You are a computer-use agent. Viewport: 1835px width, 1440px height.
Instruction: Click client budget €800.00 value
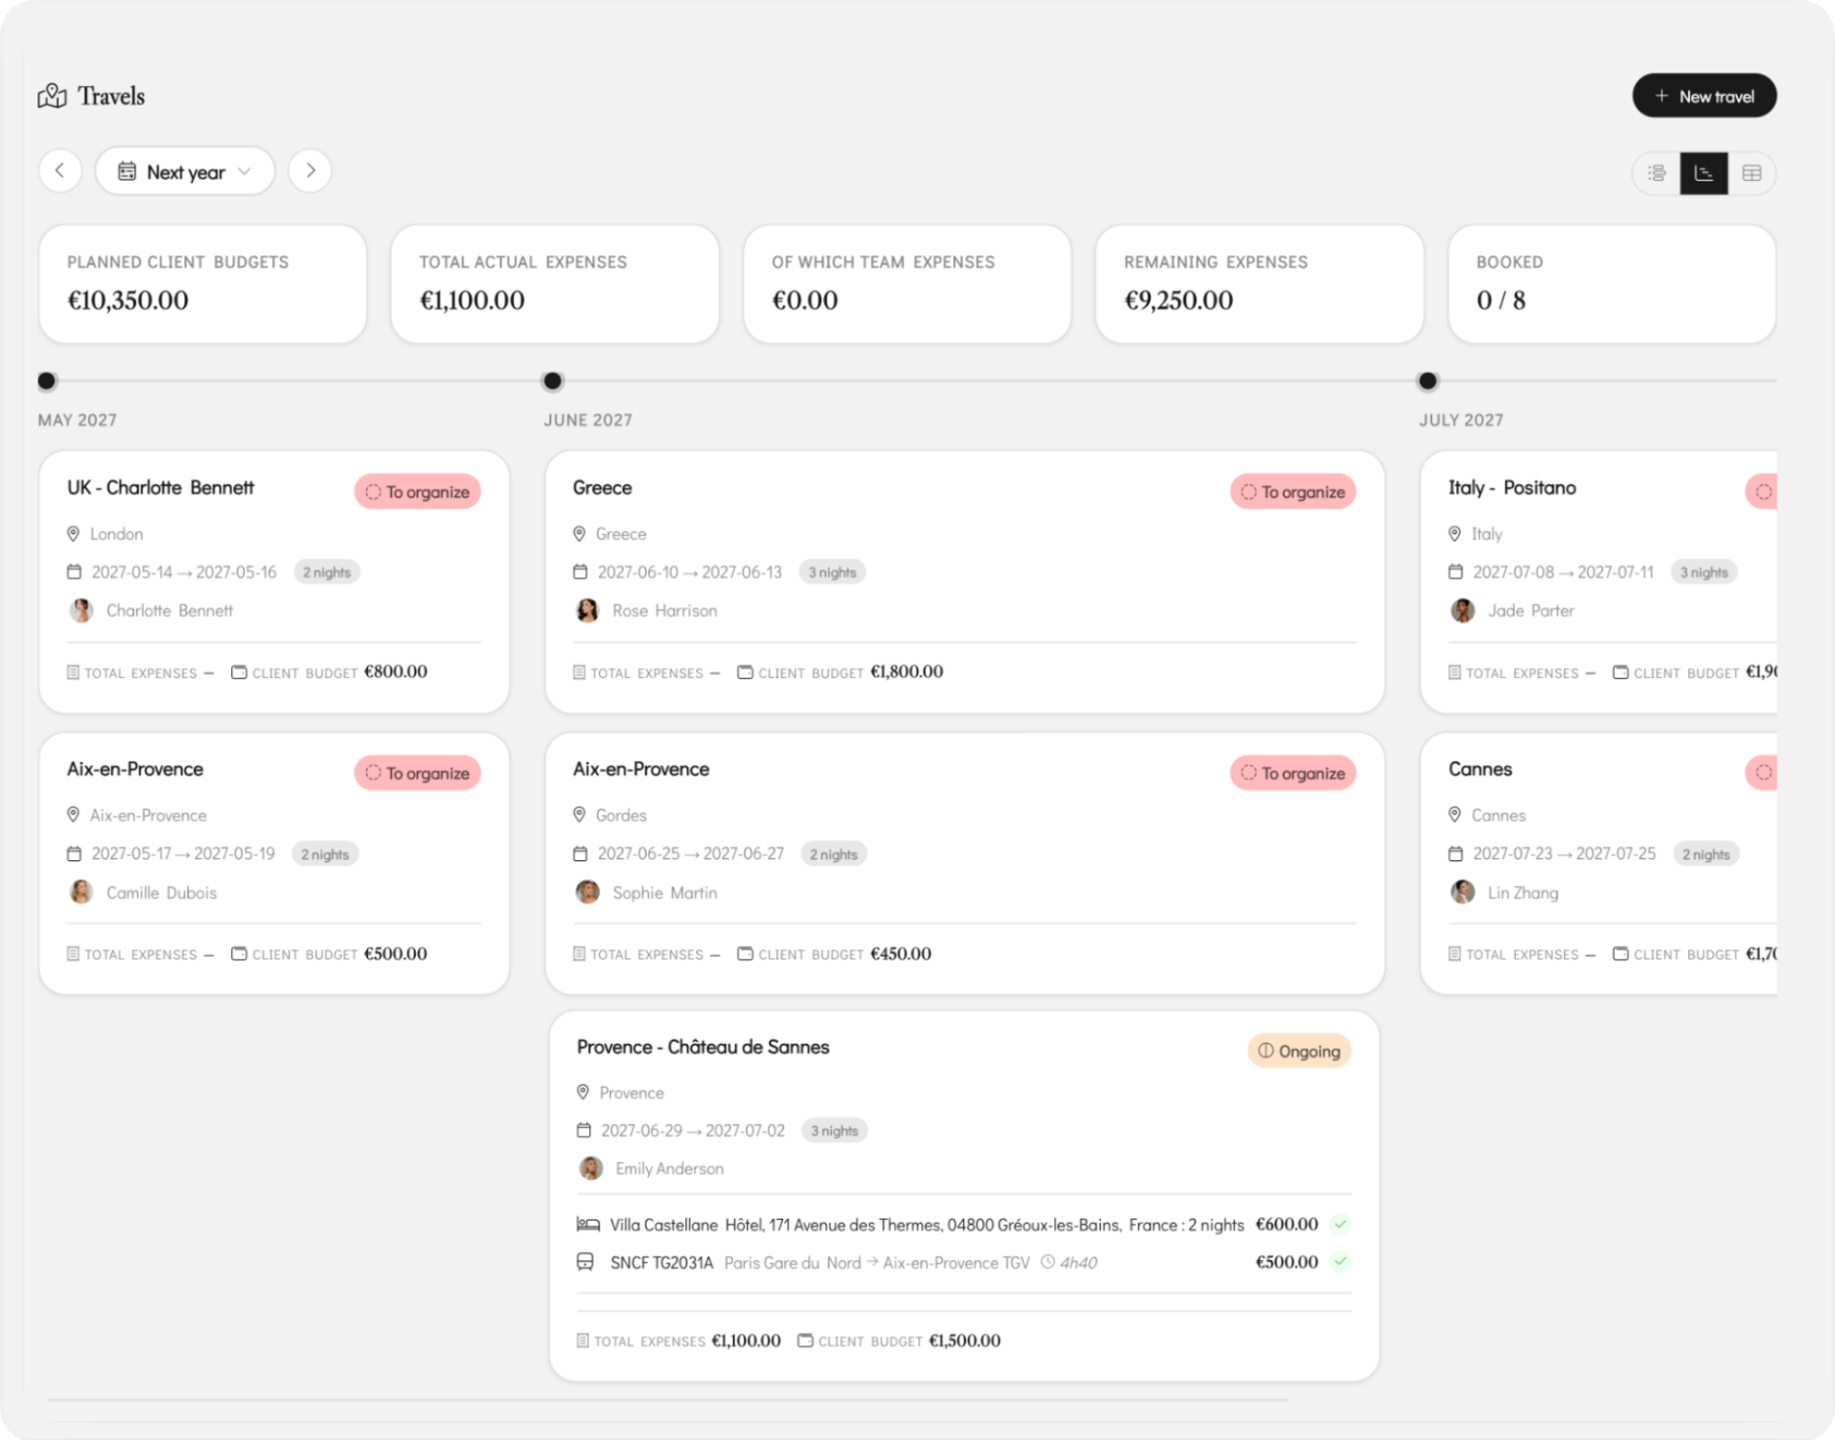coord(395,671)
